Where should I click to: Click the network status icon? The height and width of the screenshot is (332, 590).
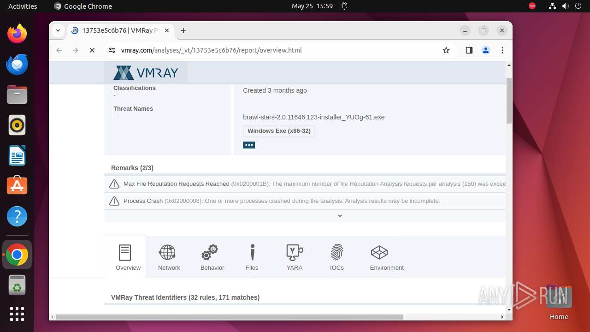point(553,6)
